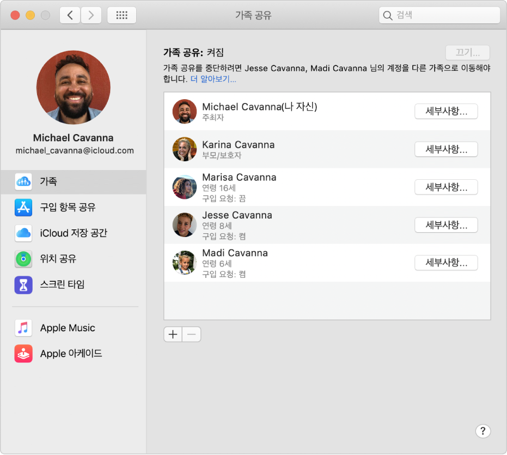The width and height of the screenshot is (507, 455).
Task: Remove member with the minus button
Action: (x=192, y=334)
